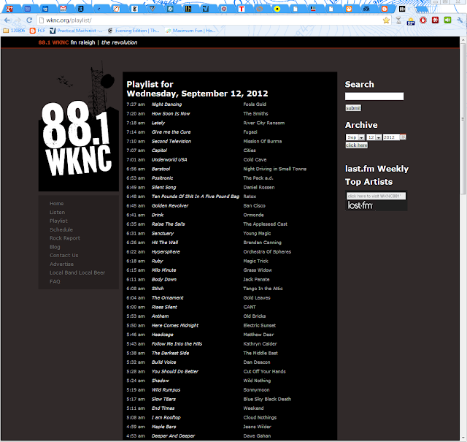Click the '7:27 am' timestamp
Viewport: 467px width, 442px height.
(136, 104)
